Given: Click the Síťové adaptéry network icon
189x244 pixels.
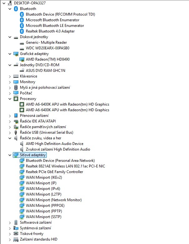Looking at the screenshot, I should [x=16, y=155].
